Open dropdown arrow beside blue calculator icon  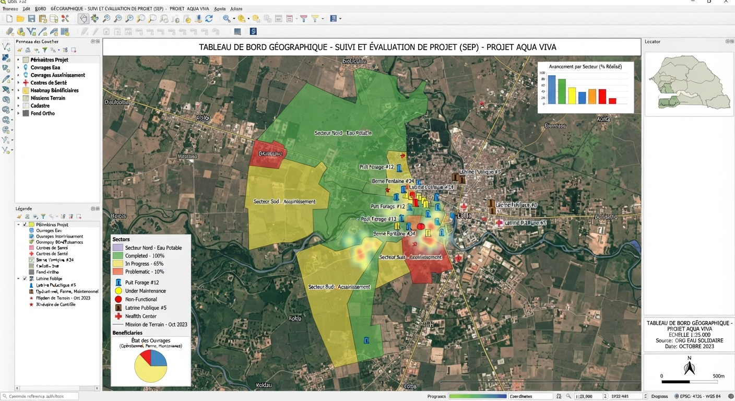point(340,19)
